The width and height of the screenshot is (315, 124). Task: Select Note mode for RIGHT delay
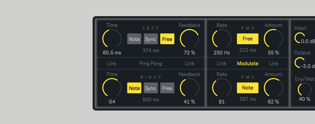134,88
